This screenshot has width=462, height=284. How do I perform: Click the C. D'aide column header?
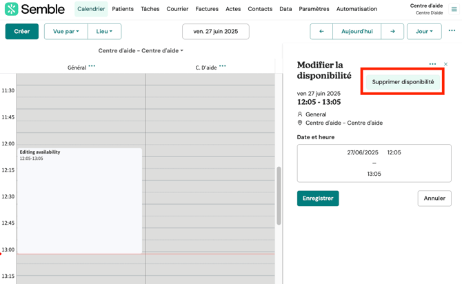206,68
